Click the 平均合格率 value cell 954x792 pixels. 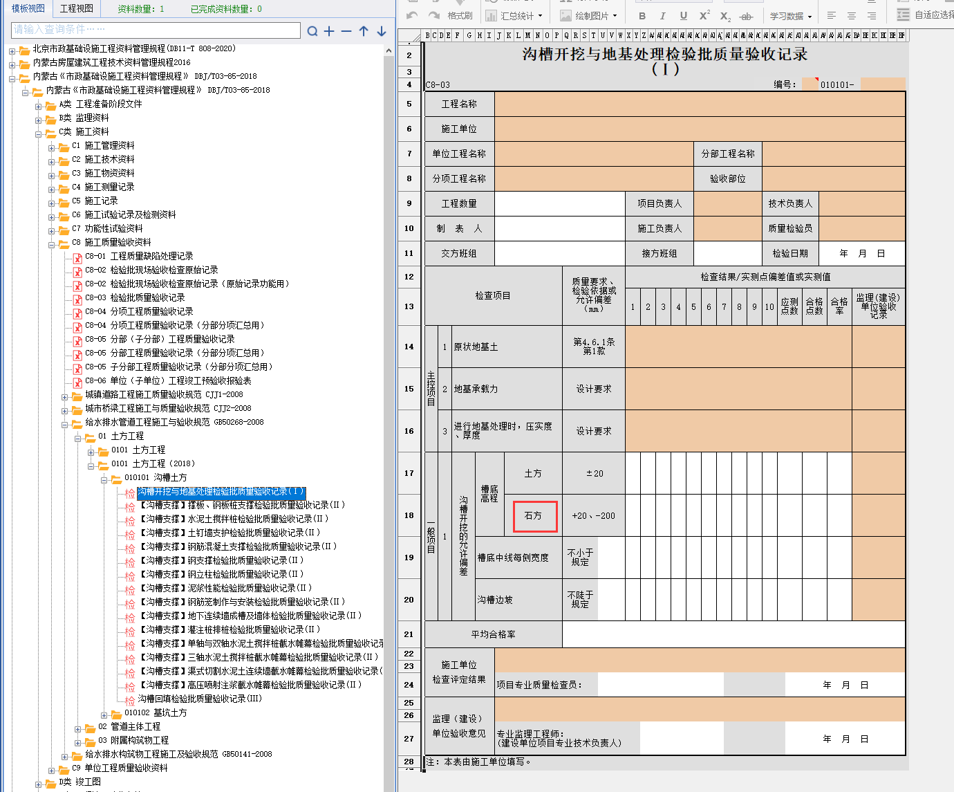pyautogui.click(x=733, y=634)
